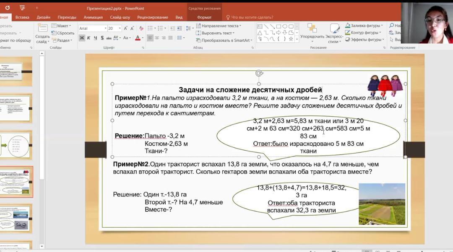
Task: Toggle italic formatting (К)
Action: (x=89, y=38)
